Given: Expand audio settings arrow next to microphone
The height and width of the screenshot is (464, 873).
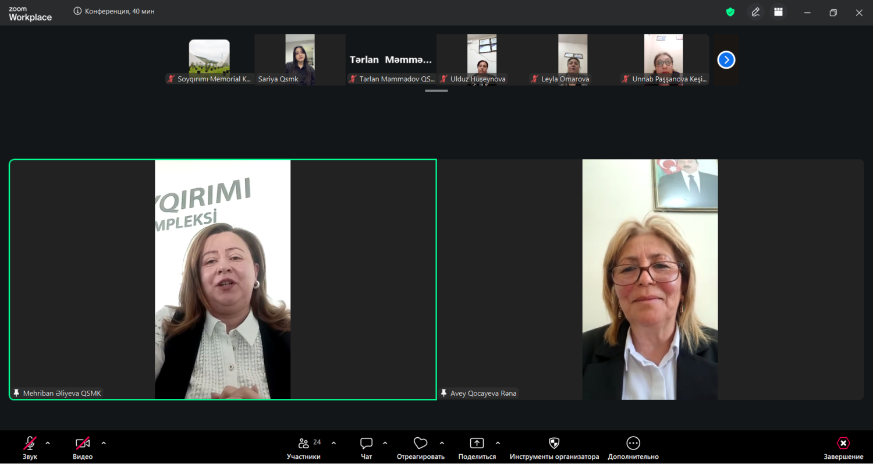Looking at the screenshot, I should tap(48, 443).
